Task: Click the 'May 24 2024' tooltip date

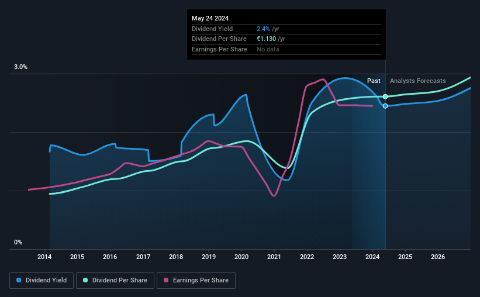Action: (210, 18)
